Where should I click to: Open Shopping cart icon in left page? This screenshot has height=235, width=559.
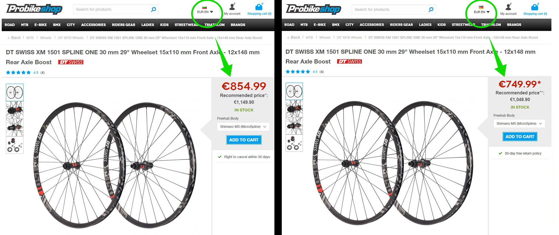259,7
